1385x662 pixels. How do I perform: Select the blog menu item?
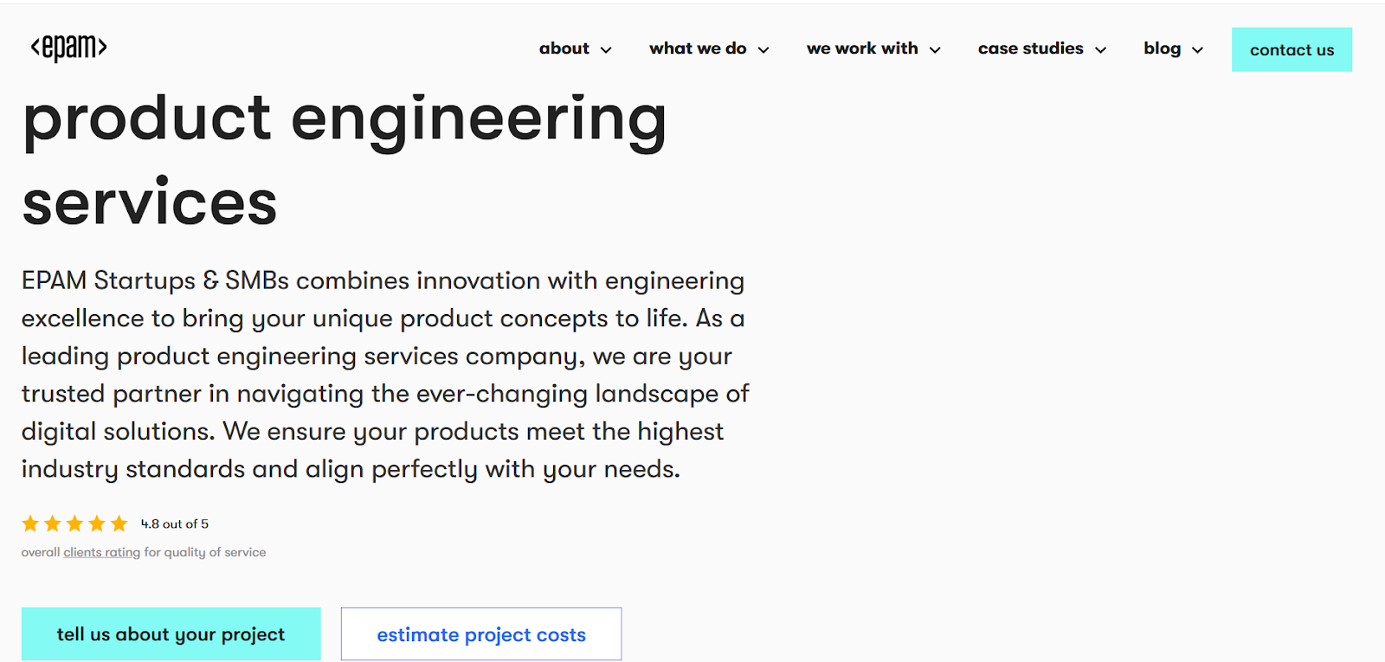click(x=1161, y=49)
